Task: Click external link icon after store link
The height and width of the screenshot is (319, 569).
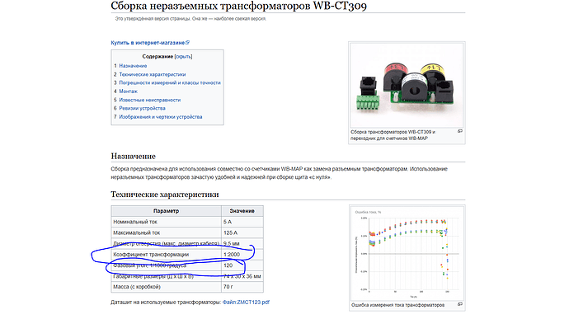Action: (x=188, y=43)
